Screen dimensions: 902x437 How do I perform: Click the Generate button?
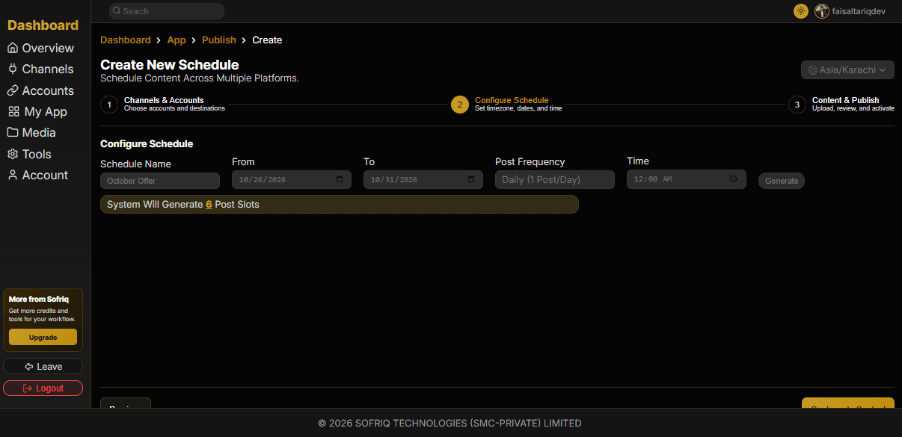(782, 181)
